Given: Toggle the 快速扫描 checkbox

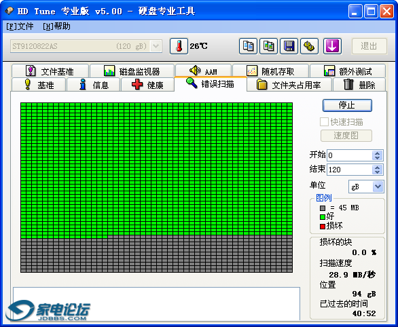Looking at the screenshot, I should [324, 122].
